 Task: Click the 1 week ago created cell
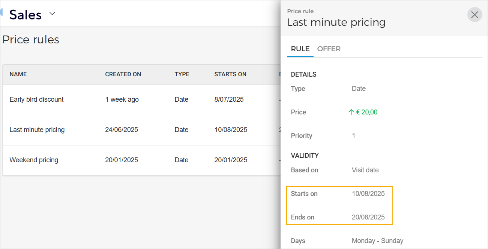(122, 99)
